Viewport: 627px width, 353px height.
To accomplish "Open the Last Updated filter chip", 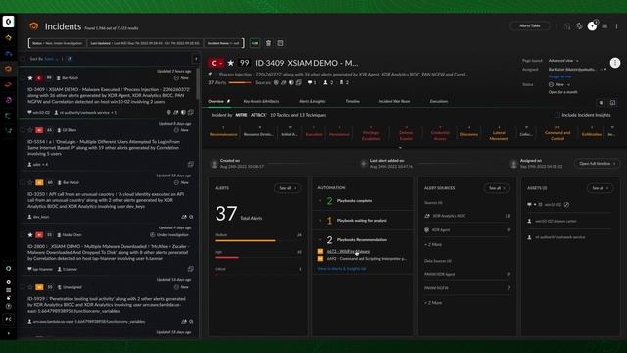I will (145, 43).
